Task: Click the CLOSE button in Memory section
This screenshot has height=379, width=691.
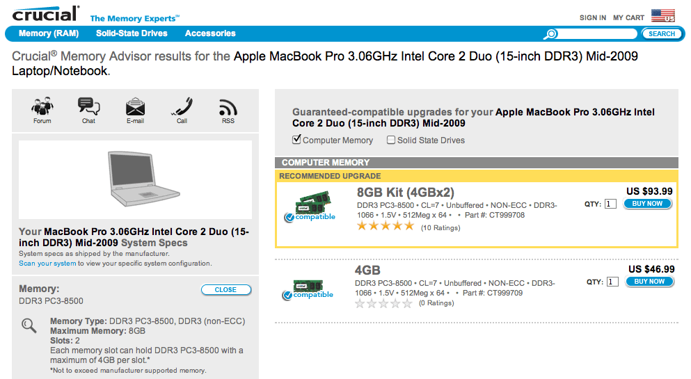Action: [x=226, y=290]
